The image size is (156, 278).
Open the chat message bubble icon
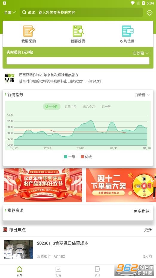tap(149, 13)
